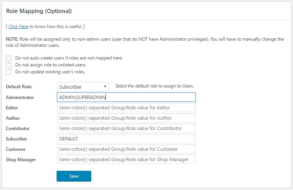Save the role mapping settings
The height and width of the screenshot is (190, 293).
point(74,176)
